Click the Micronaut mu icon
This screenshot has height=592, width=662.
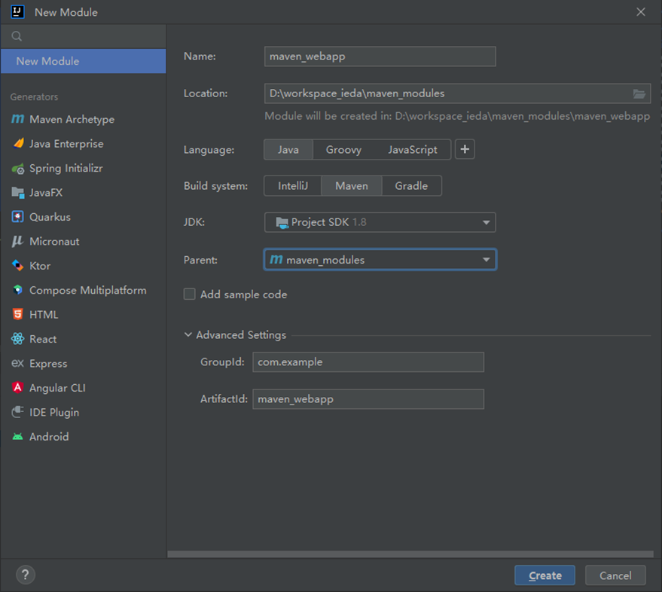coord(18,241)
